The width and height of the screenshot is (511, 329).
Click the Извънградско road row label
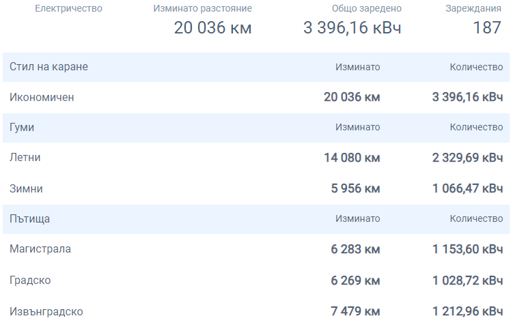tap(46, 312)
